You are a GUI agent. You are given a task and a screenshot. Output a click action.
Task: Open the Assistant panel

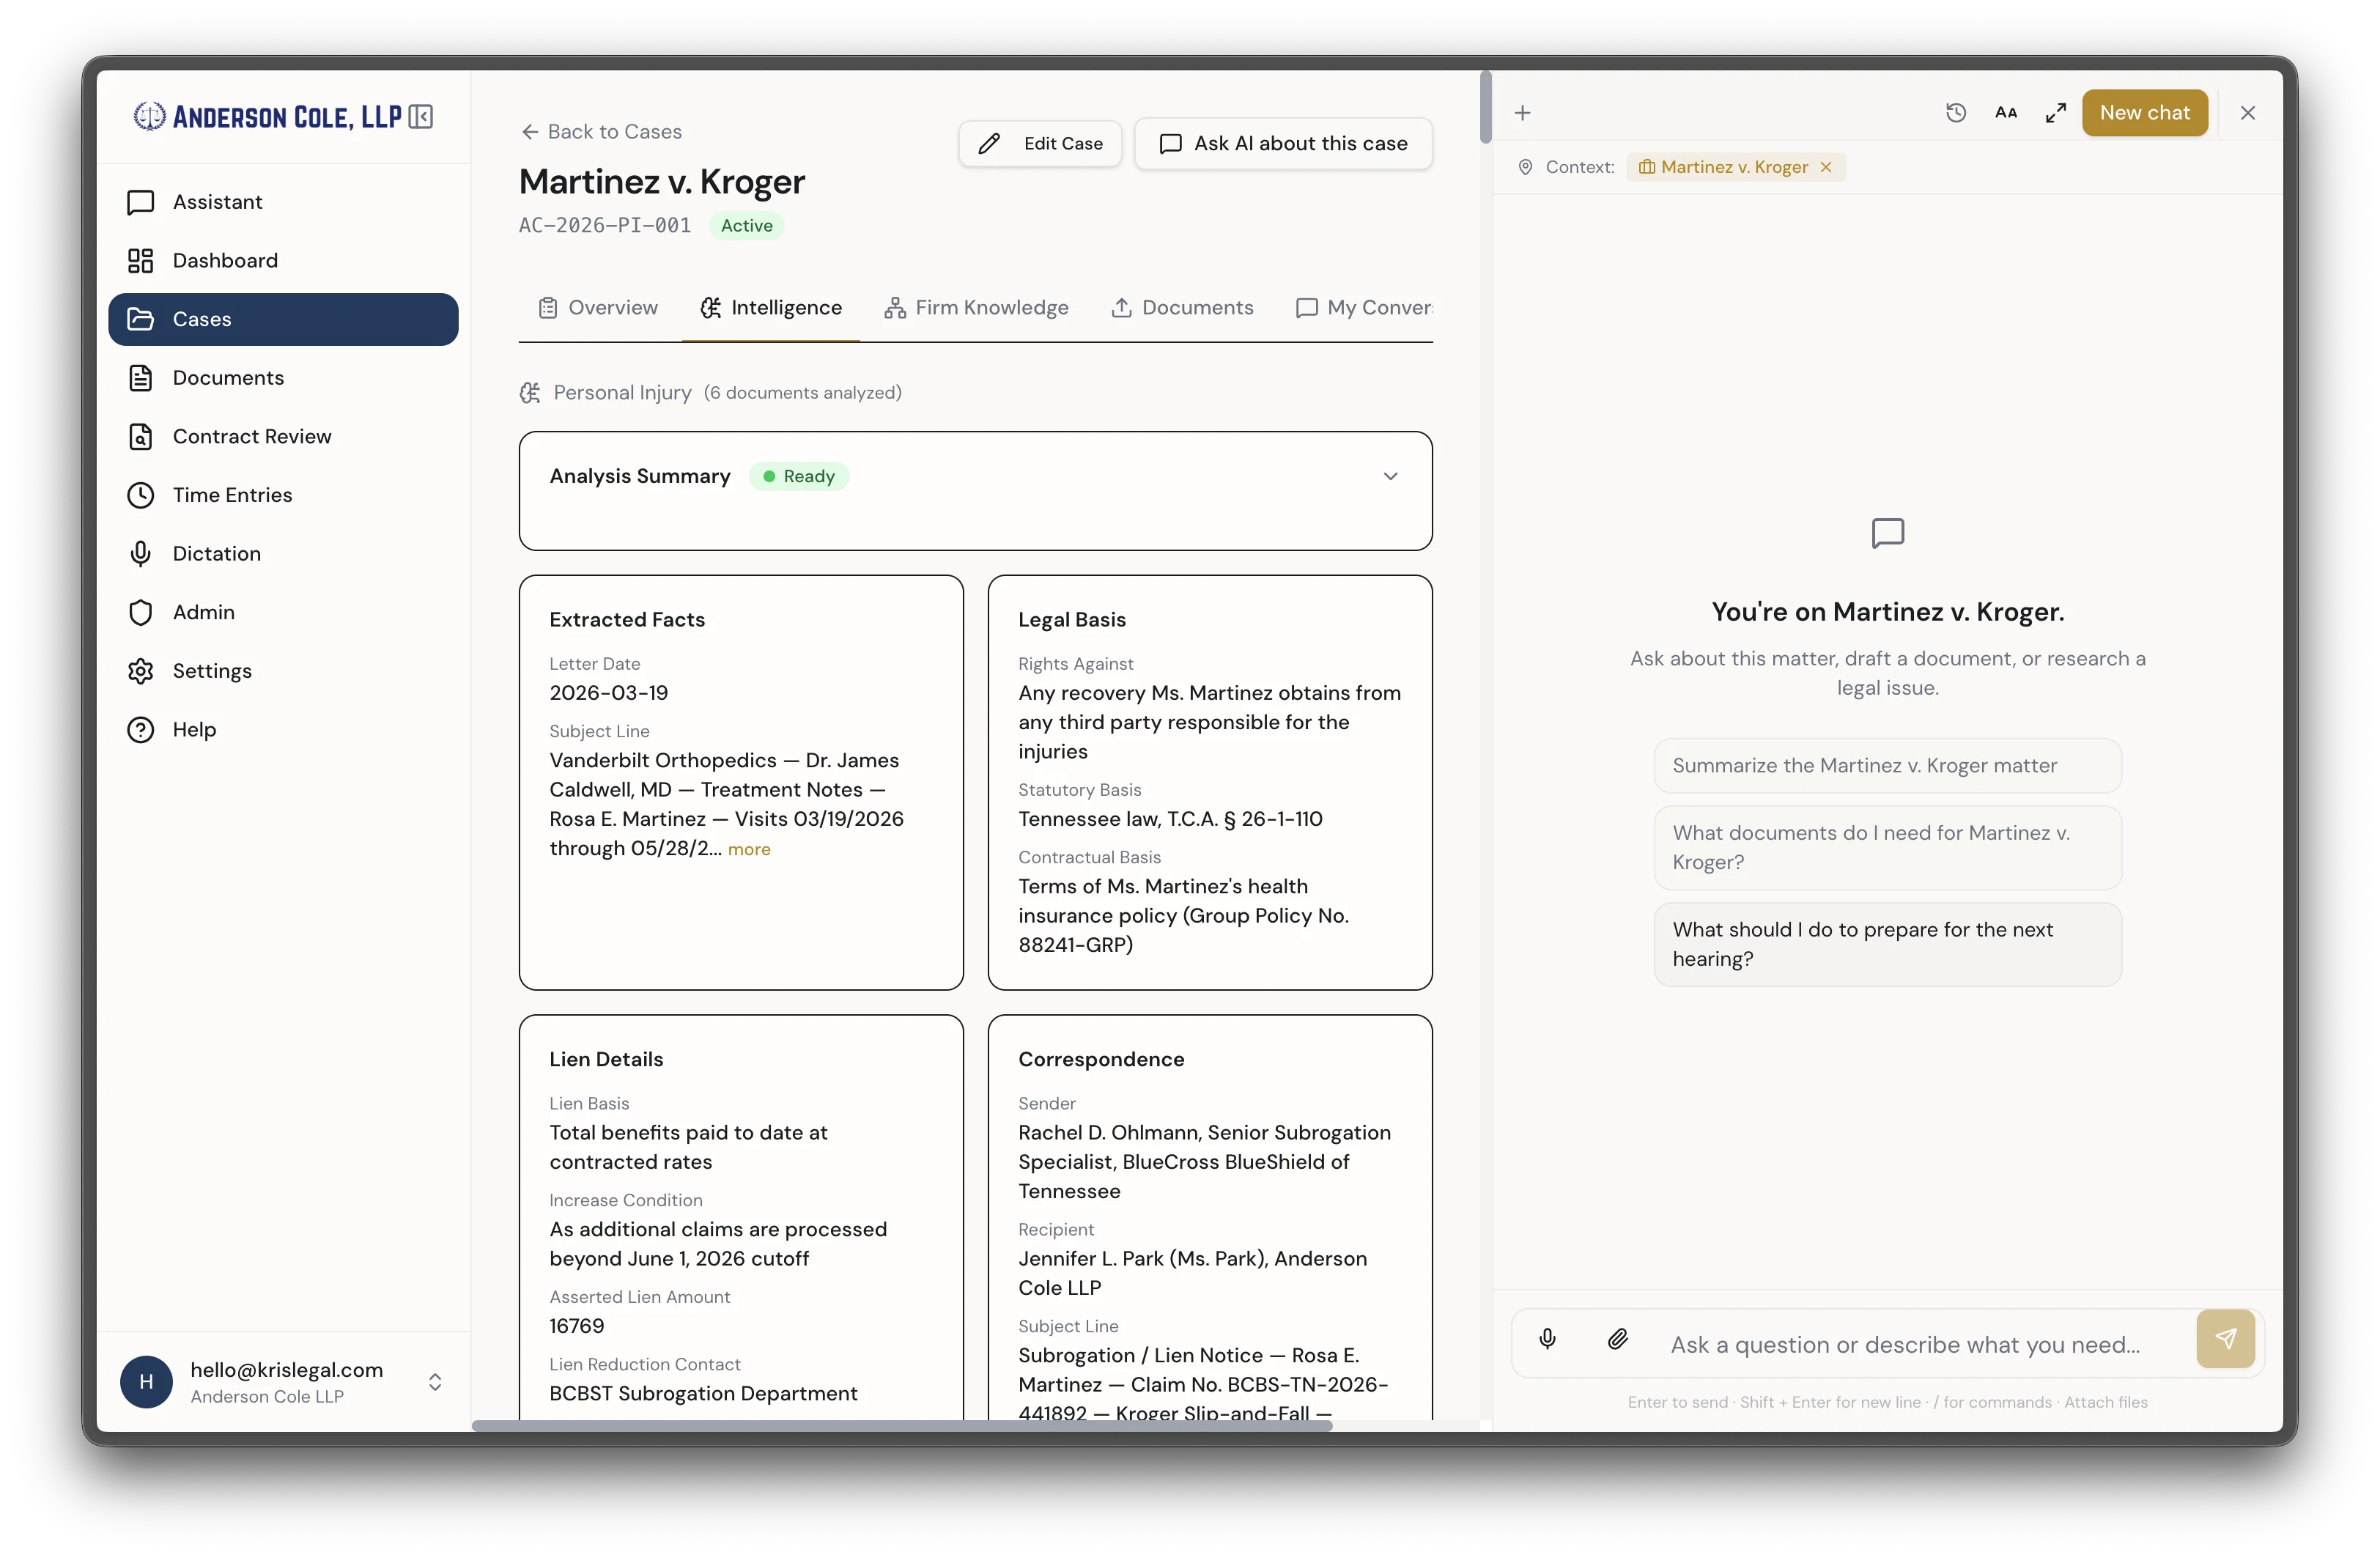218,201
